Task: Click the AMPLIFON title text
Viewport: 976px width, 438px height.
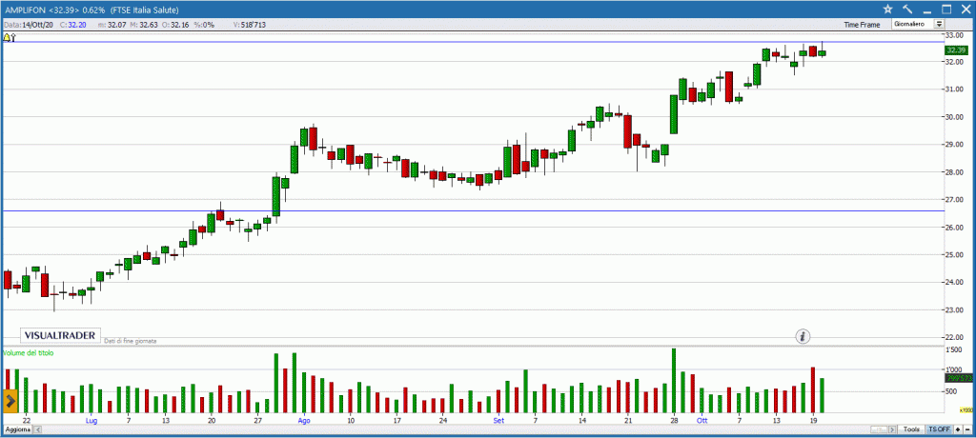Action: coord(25,10)
